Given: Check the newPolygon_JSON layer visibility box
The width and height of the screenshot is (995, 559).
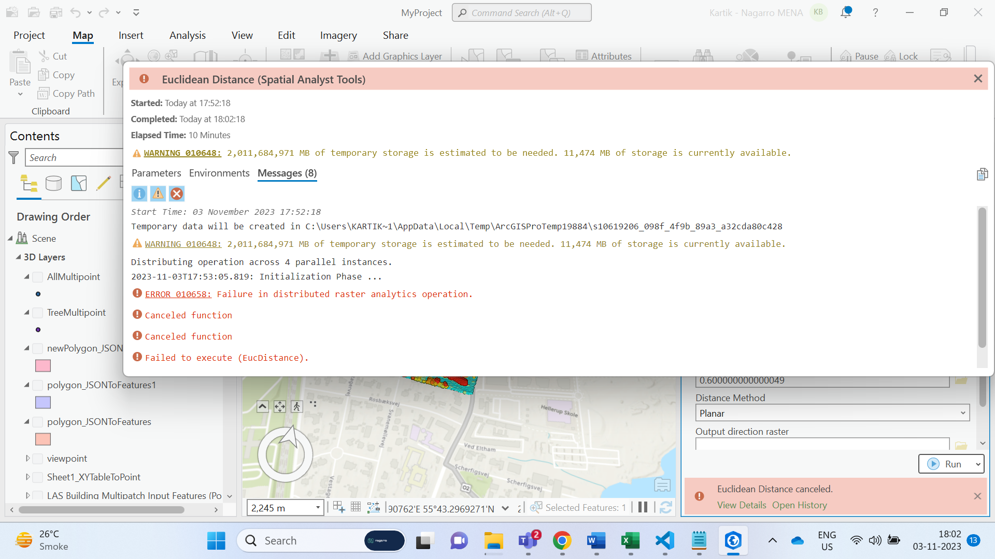Looking at the screenshot, I should pos(37,348).
